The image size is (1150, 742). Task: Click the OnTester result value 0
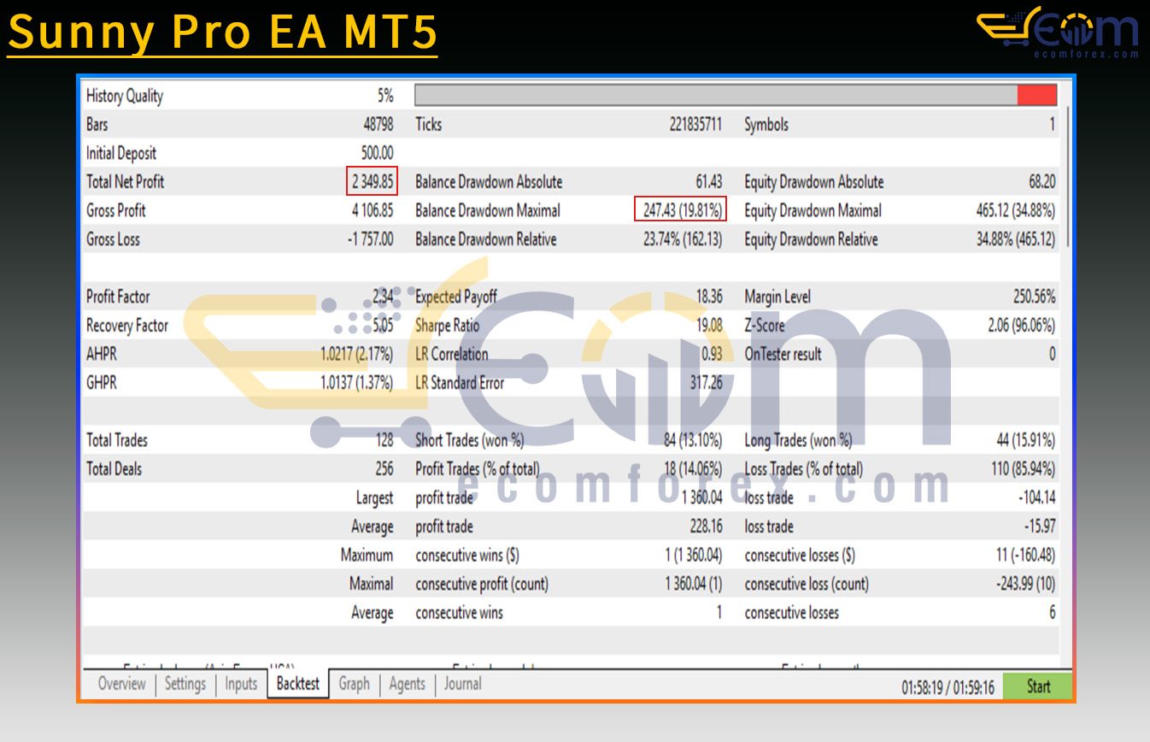click(1052, 355)
